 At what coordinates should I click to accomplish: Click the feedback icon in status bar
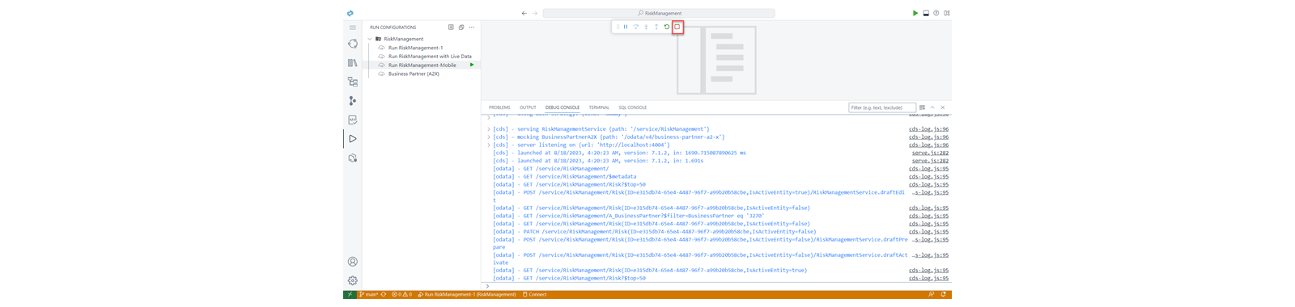point(932,295)
